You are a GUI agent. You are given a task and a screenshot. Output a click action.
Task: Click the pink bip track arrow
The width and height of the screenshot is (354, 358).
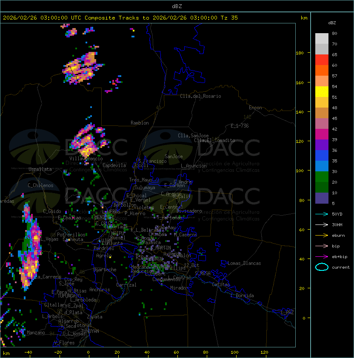[322, 246]
